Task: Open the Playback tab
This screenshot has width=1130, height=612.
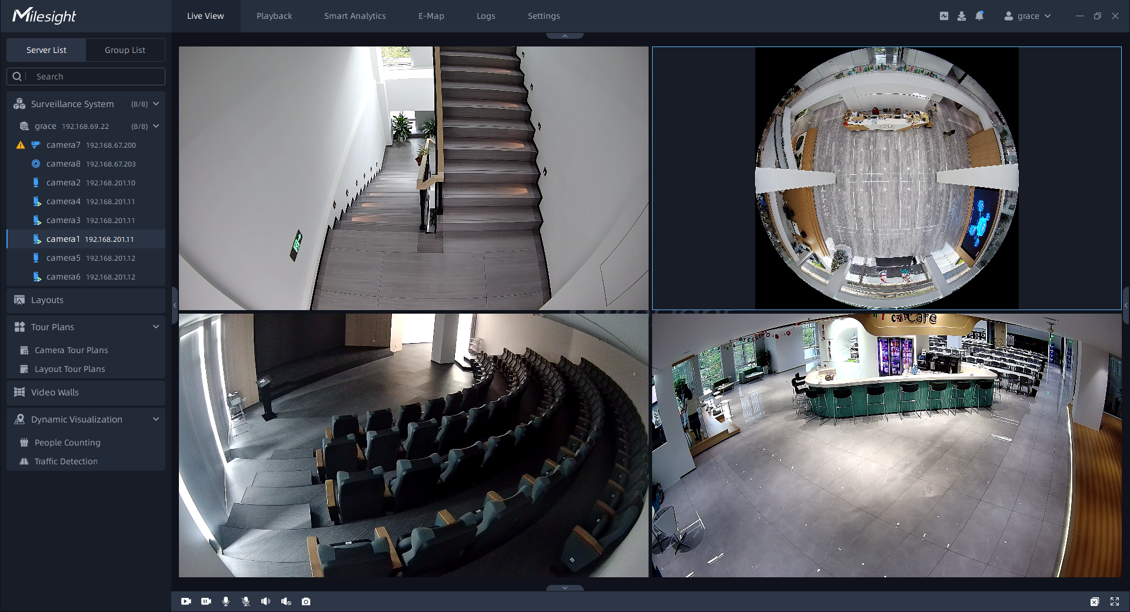Action: tap(274, 16)
